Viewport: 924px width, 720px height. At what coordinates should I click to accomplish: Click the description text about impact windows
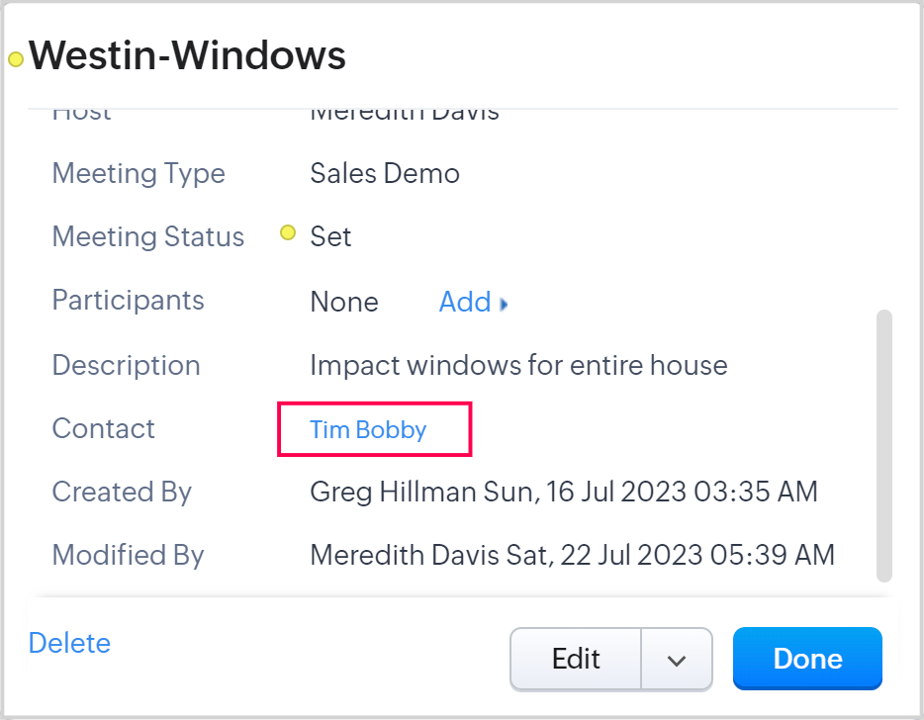518,365
